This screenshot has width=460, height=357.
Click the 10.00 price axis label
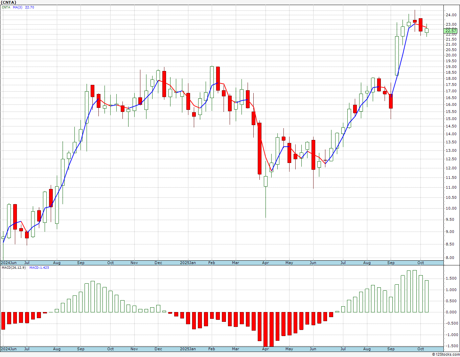click(x=451, y=208)
